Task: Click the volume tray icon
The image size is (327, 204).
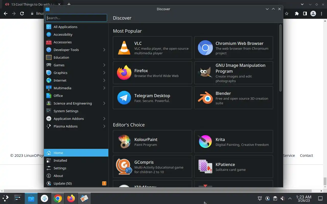Action: coord(283,198)
